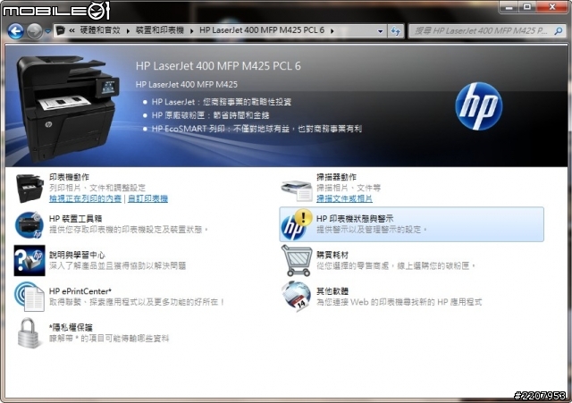Click description under *隱私權保護
572x403 pixels.
pyautogui.click(x=109, y=339)
